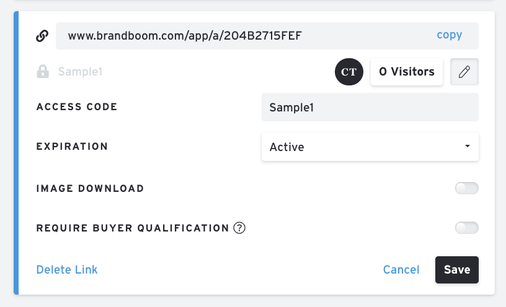Image resolution: width=506 pixels, height=307 pixels.
Task: Click the faded Sample1 text beside the lock
Action: 80,72
